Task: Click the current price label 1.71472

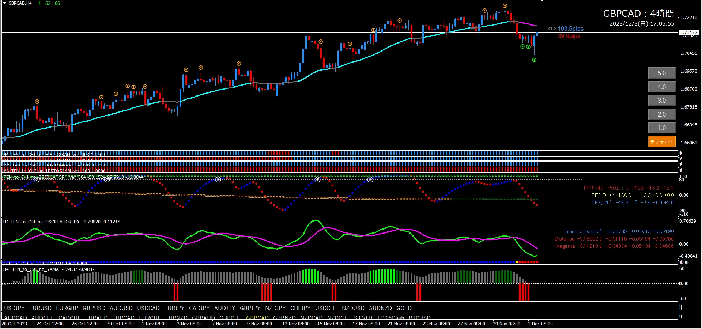Action: point(689,33)
